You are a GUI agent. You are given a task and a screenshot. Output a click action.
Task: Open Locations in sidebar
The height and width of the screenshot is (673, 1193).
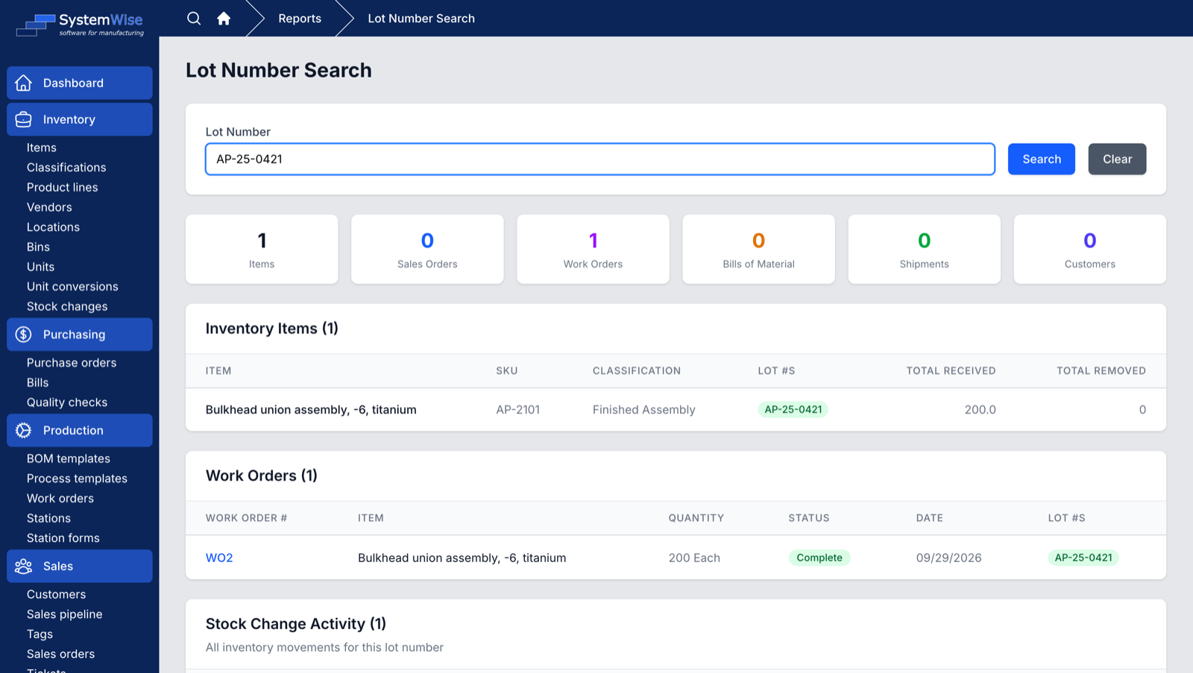tap(53, 227)
